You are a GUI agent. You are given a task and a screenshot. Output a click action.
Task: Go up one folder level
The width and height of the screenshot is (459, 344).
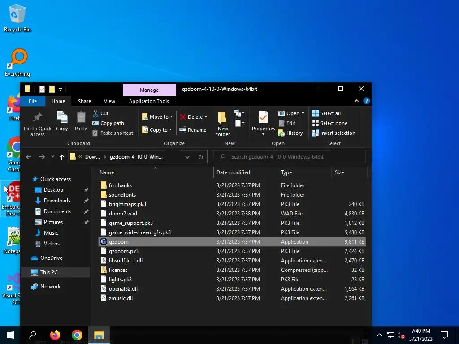click(62, 157)
